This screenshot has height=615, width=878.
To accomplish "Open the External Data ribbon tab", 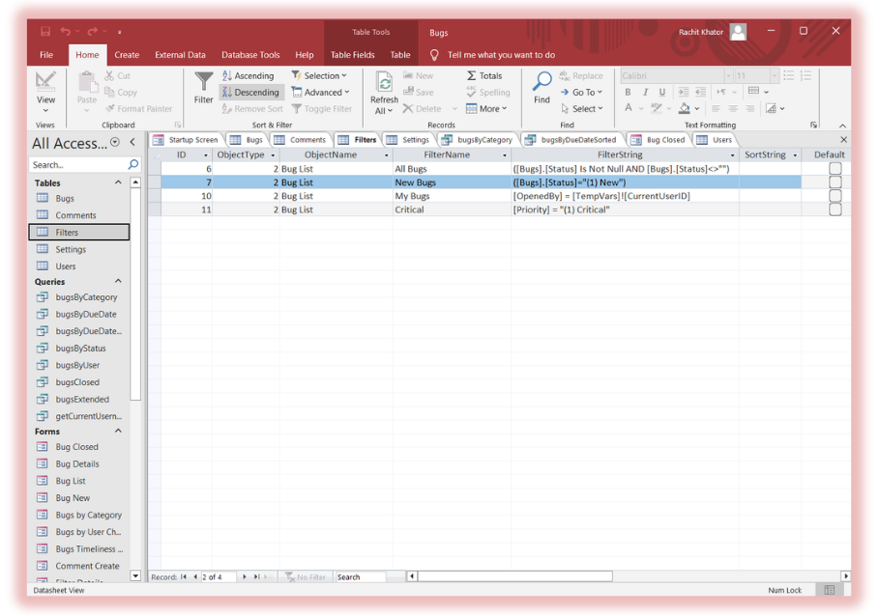I will pyautogui.click(x=180, y=55).
